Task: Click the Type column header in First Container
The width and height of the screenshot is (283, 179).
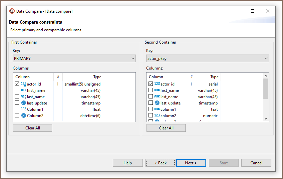Action: [x=97, y=77]
